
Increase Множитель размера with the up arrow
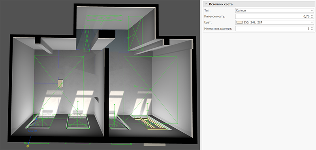tap(312, 28)
